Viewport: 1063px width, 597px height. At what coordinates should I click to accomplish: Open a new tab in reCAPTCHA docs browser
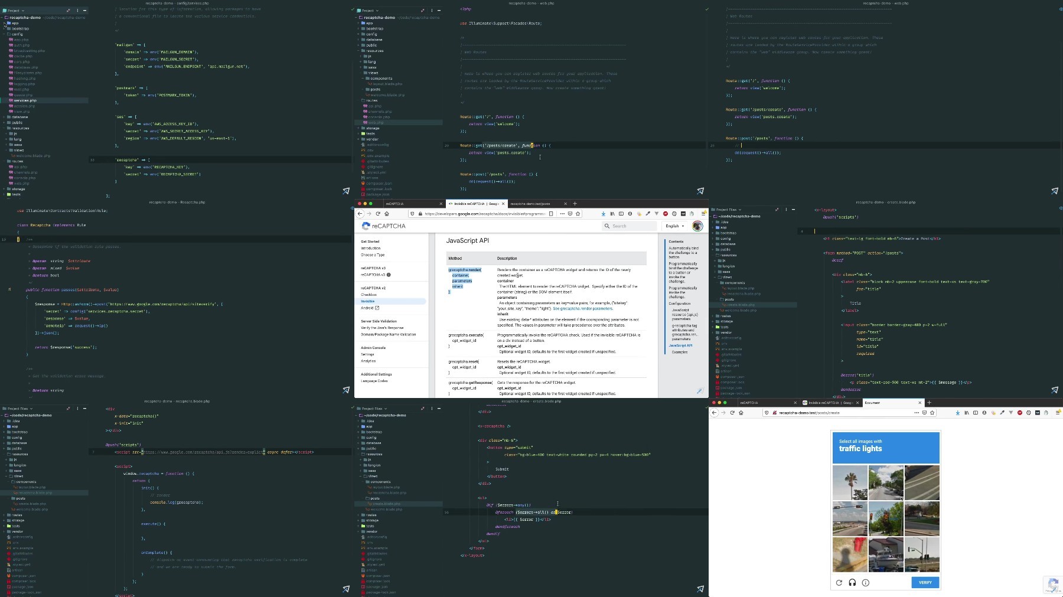[x=575, y=204]
